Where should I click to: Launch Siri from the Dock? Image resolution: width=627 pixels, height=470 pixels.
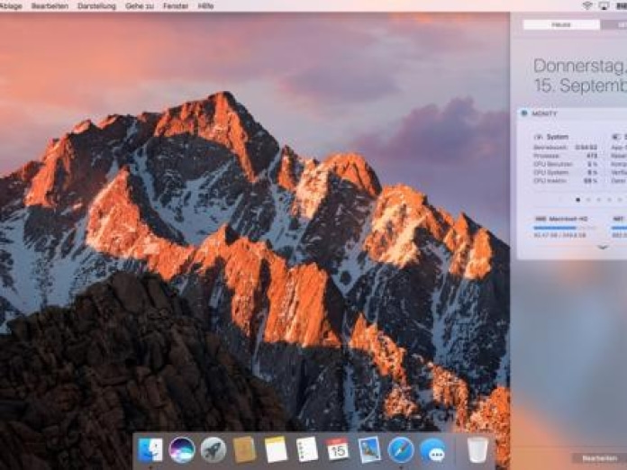coord(182,450)
